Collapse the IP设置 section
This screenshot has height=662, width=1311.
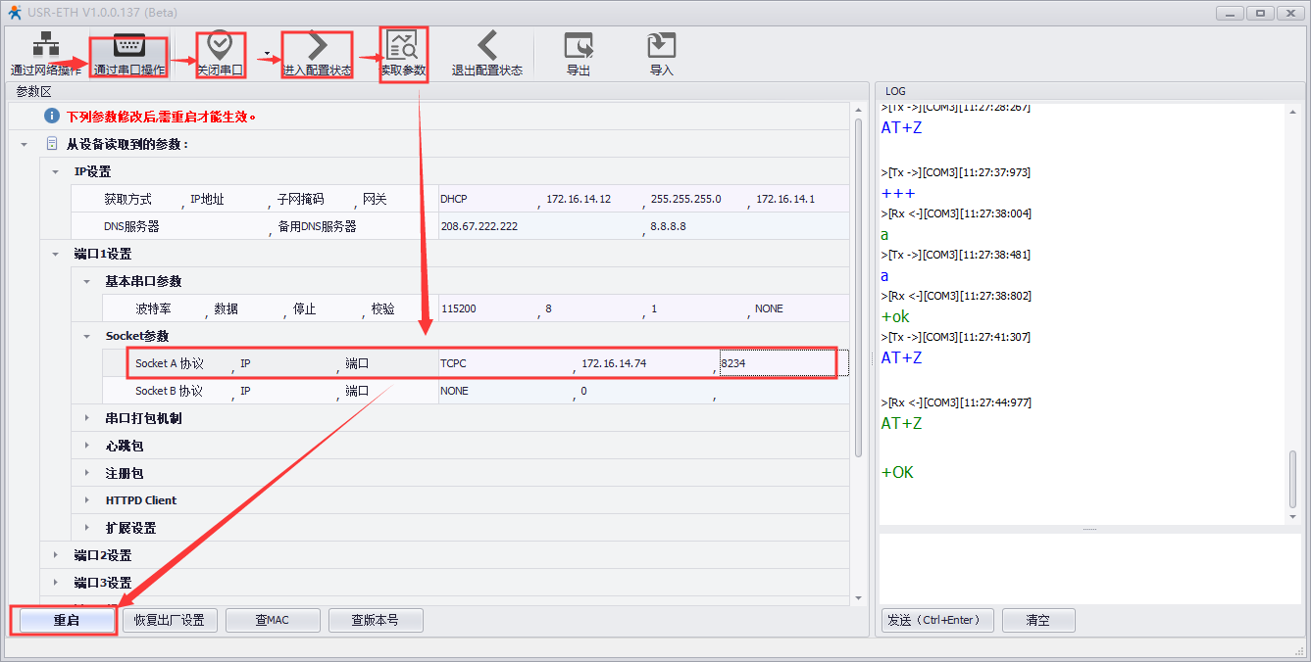coord(56,171)
